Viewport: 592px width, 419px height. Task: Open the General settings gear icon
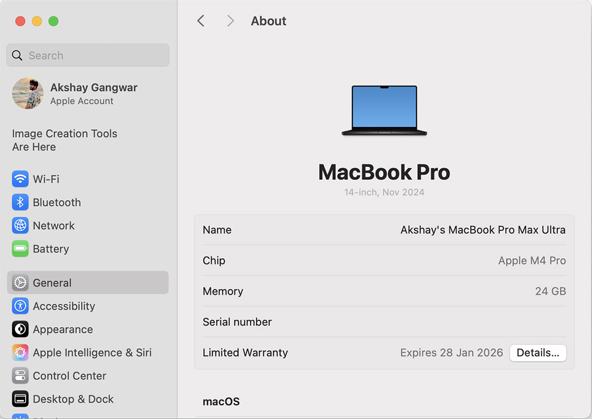20,283
